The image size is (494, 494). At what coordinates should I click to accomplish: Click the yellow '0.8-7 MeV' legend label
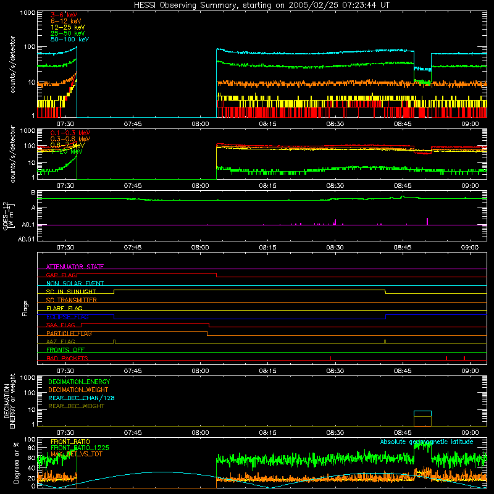point(67,145)
